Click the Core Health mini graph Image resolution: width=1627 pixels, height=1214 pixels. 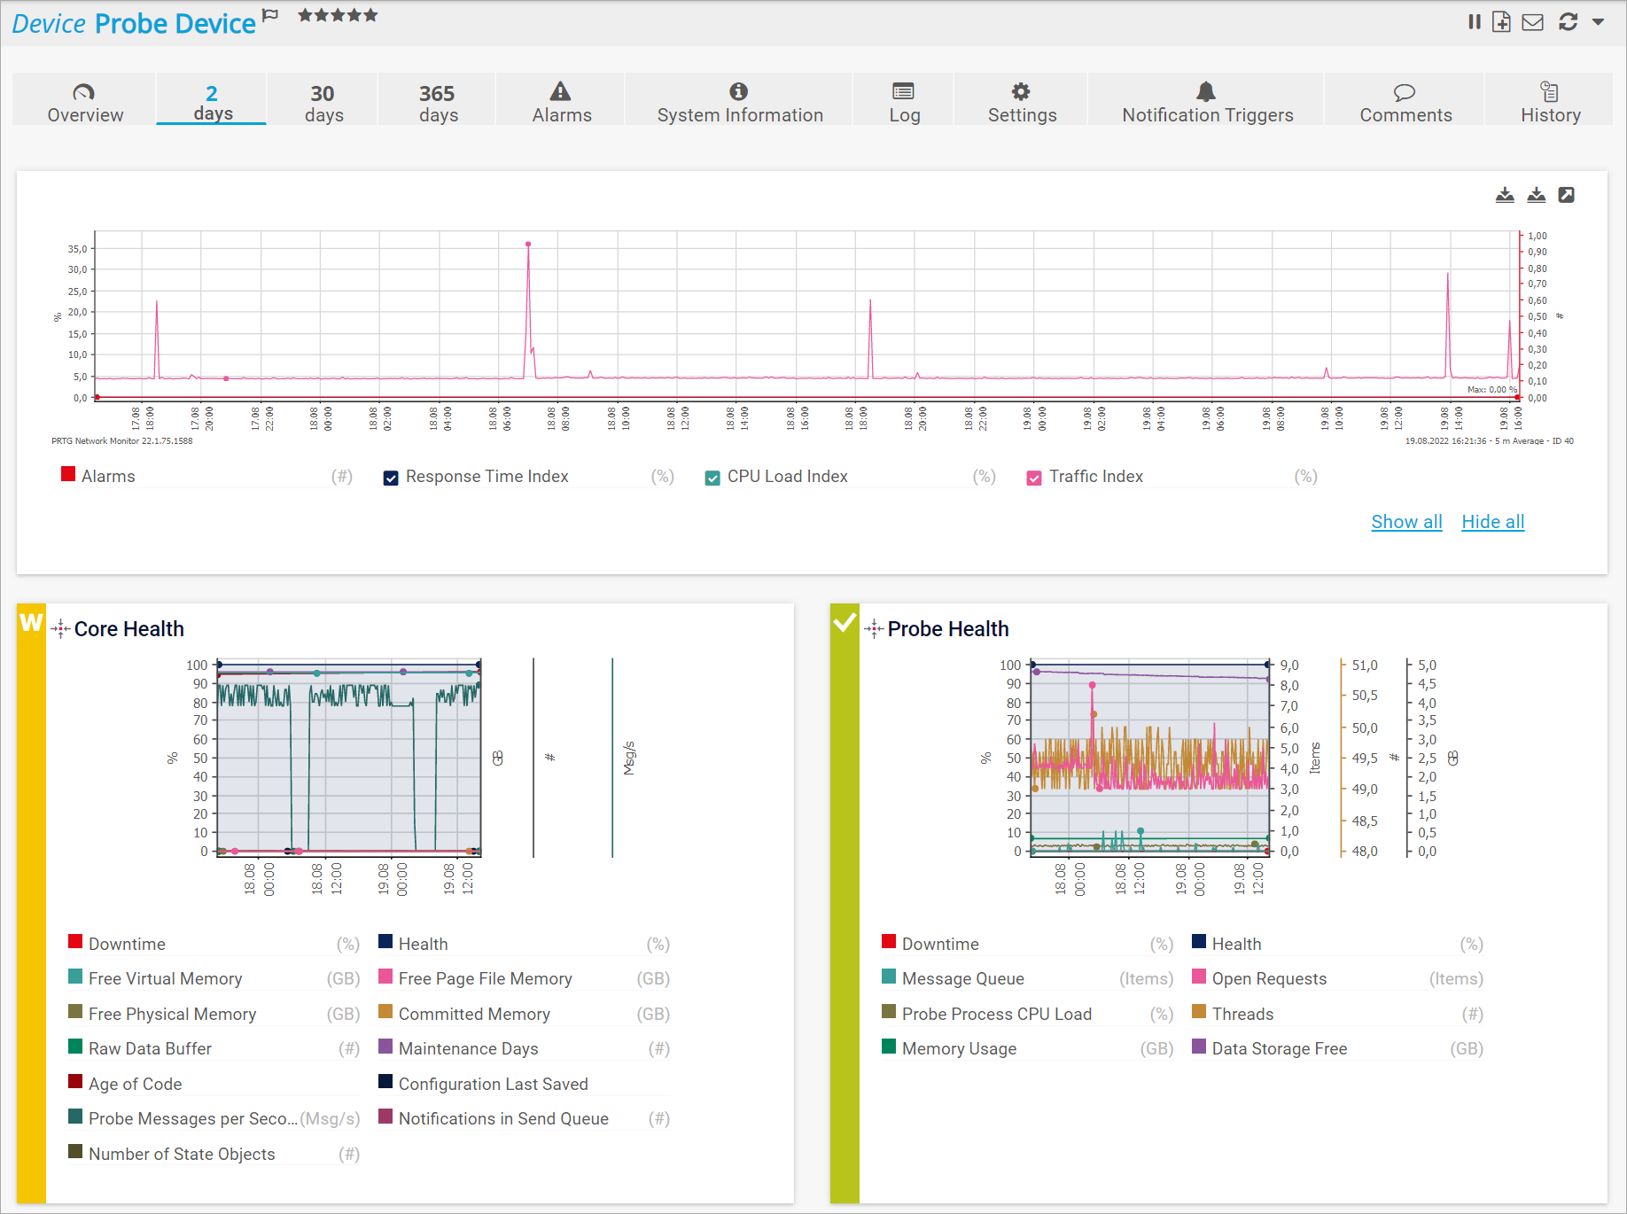point(349,758)
